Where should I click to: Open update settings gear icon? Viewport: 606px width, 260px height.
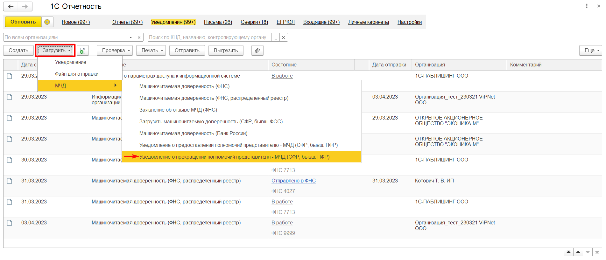coord(47,22)
